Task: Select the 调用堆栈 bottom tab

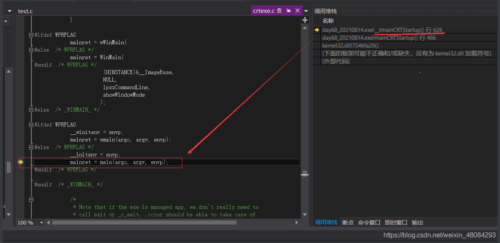Action: 326,222
